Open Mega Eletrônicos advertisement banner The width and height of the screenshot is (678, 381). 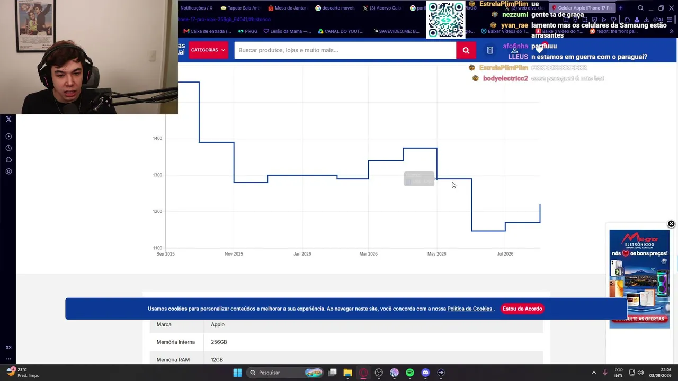pyautogui.click(x=639, y=279)
